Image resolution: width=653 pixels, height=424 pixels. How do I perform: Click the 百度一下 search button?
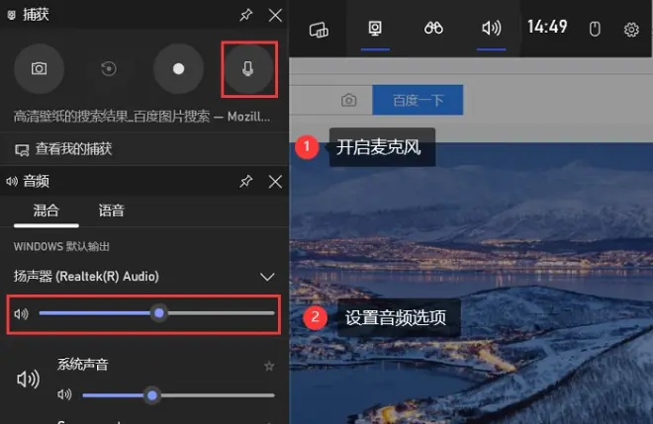(x=418, y=100)
